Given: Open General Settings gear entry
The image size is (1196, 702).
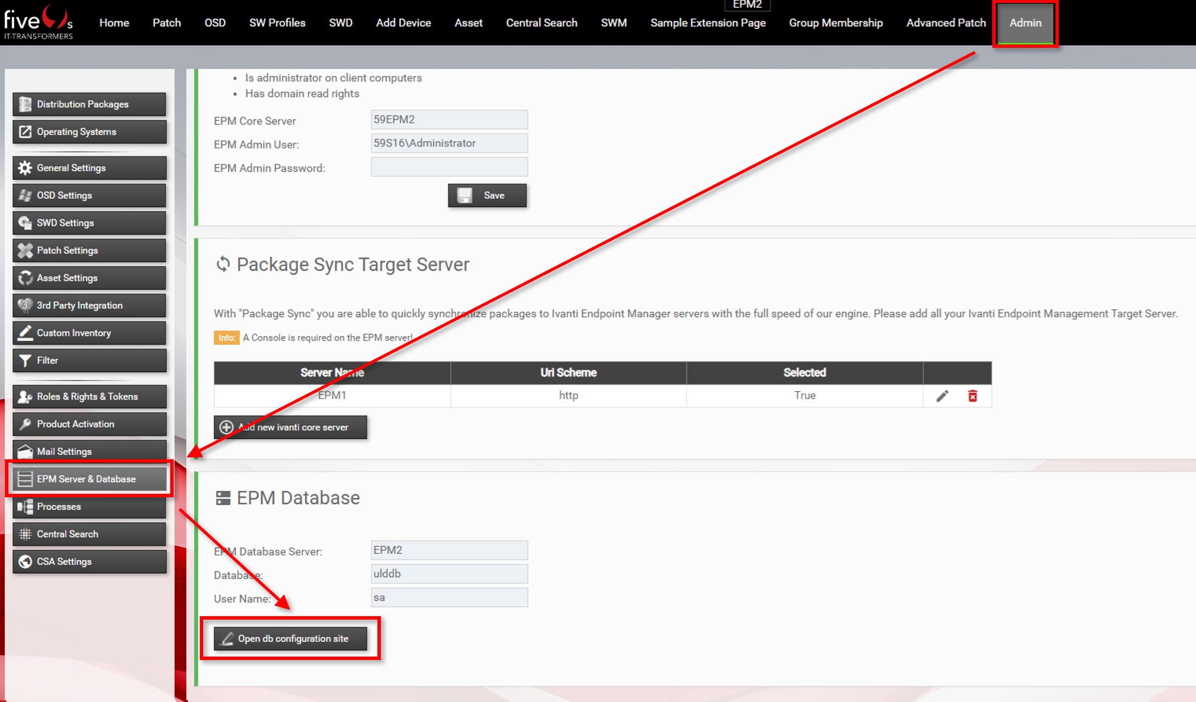Looking at the screenshot, I should pyautogui.click(x=89, y=168).
